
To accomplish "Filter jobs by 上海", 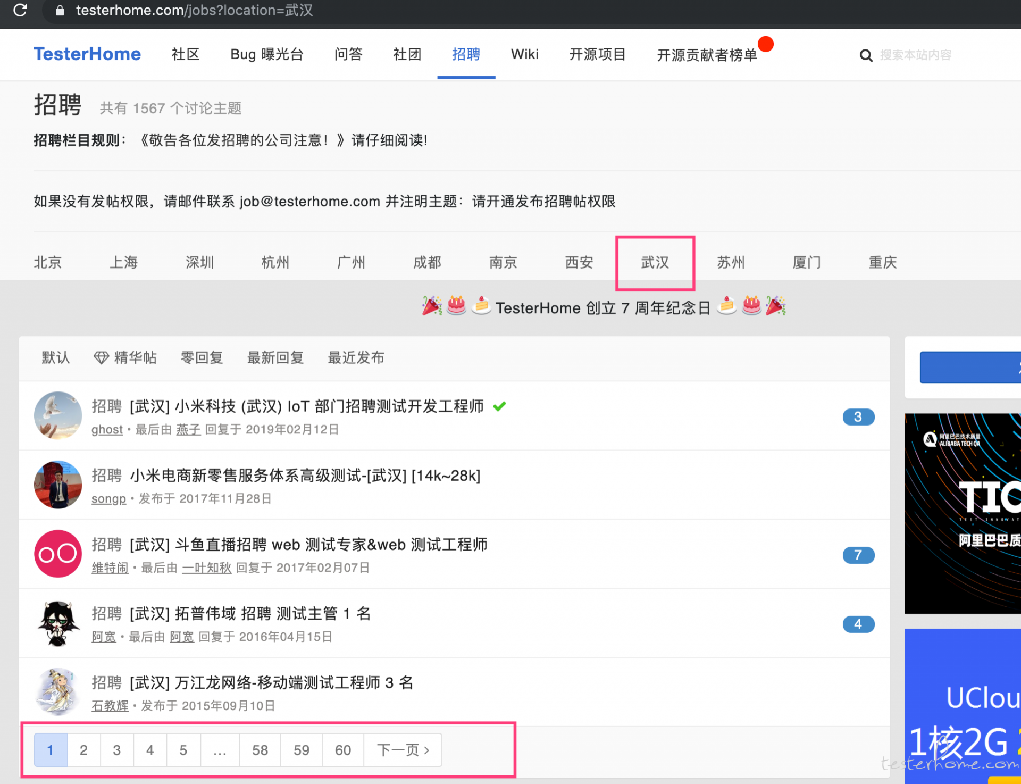I will pos(124,263).
